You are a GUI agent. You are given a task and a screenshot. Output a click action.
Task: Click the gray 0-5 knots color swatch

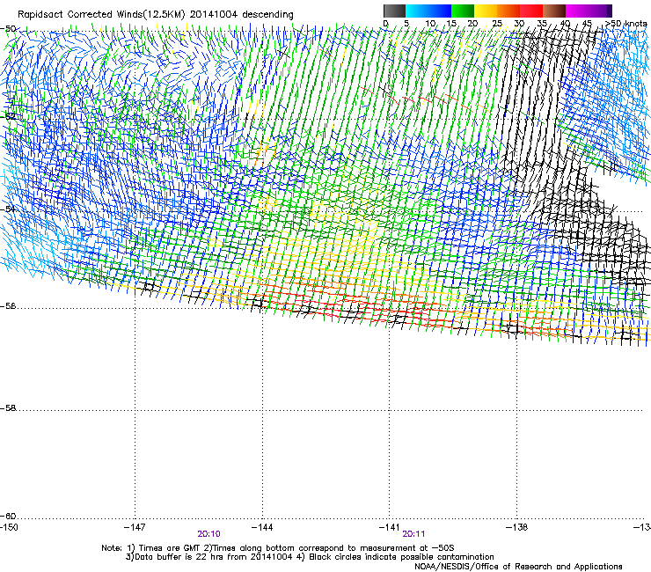point(394,11)
